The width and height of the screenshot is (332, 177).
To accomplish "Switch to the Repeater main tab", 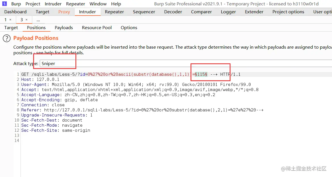I will (x=114, y=12).
